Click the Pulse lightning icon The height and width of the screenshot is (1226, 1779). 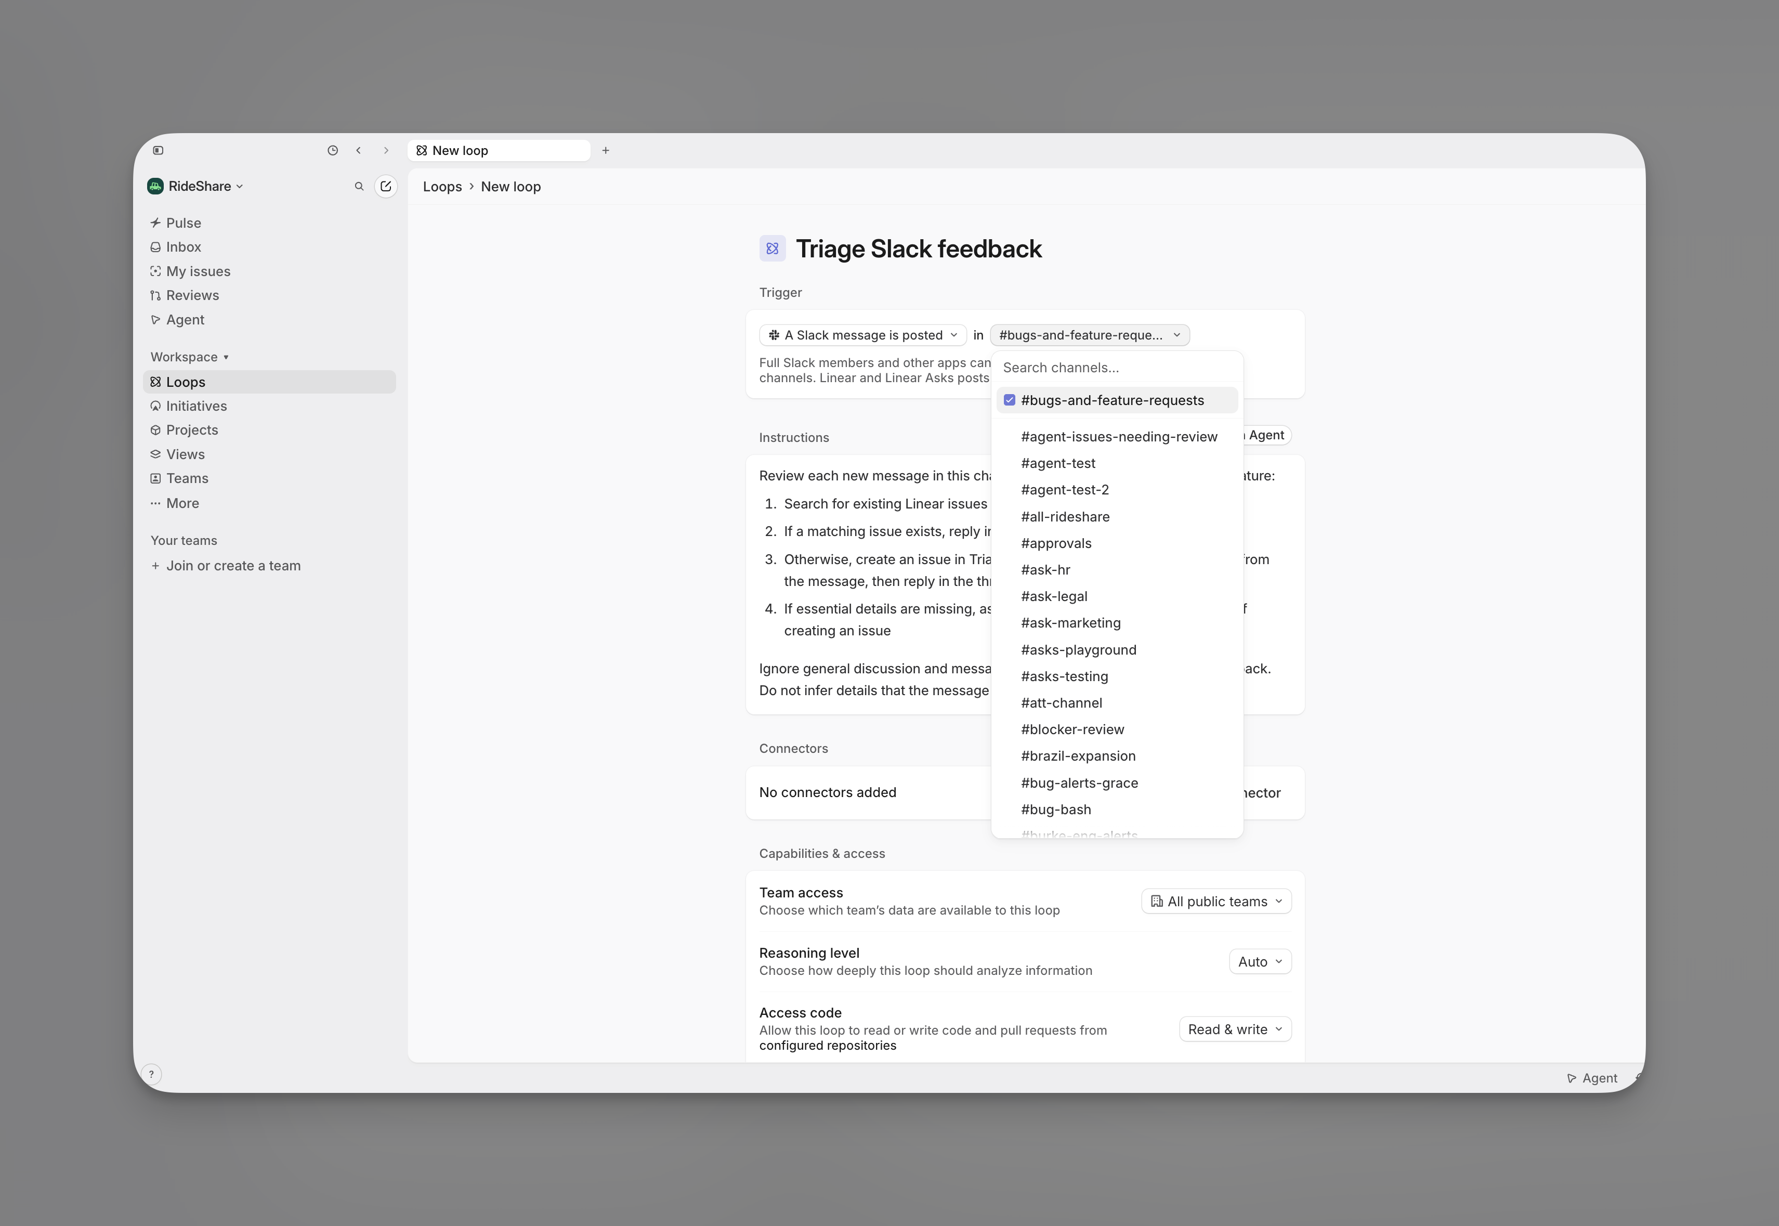pos(155,223)
